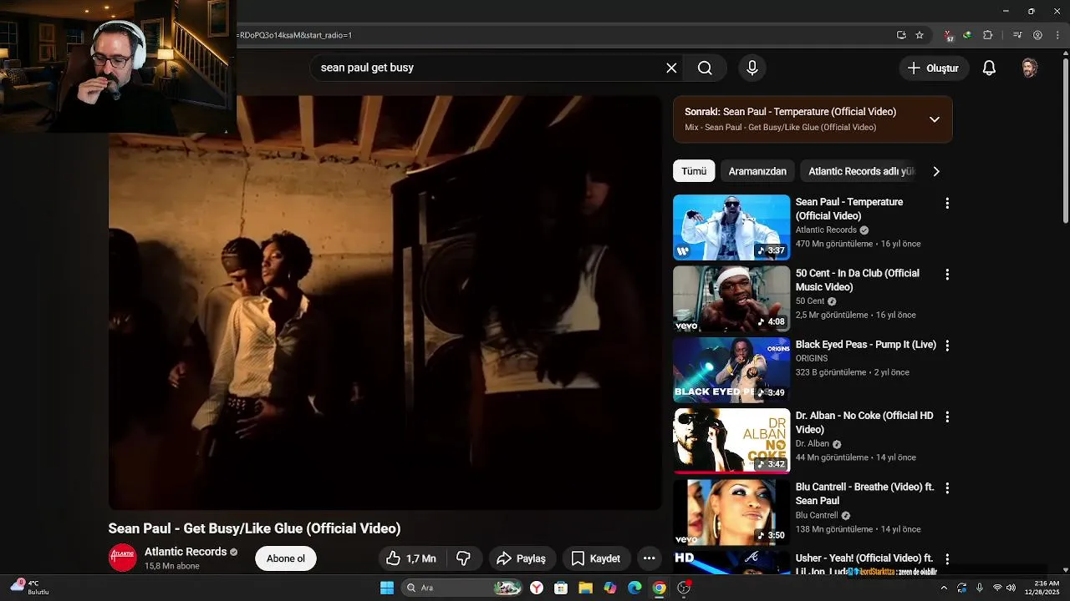Open options for Sean Paul - Temperature video
This screenshot has height=601, width=1070.
coord(947,203)
